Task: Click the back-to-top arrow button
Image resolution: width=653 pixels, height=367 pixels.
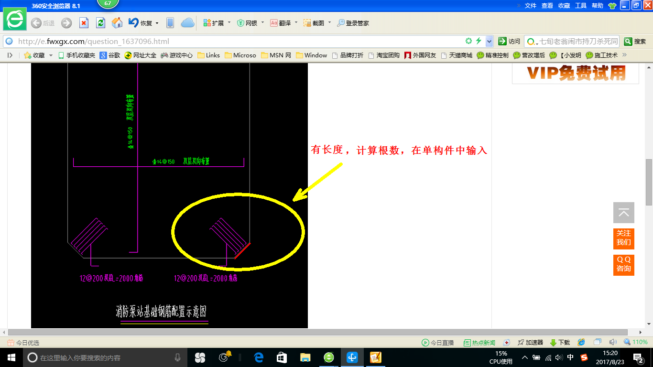Action: (624, 213)
